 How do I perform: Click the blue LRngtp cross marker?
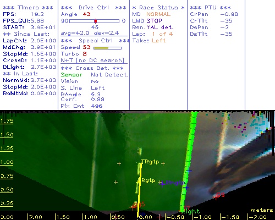[163, 183]
